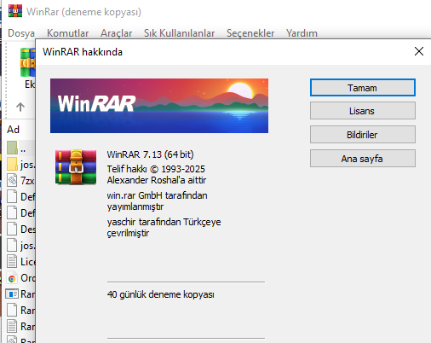Screen dimensions: 431x343
Task: Select the 'Lic' text document icon
Action: click(12, 261)
